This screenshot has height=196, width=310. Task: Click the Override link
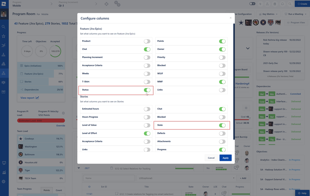coord(61,125)
